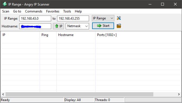Open the Preferences wrench and screwdriver icon

pos(119,18)
